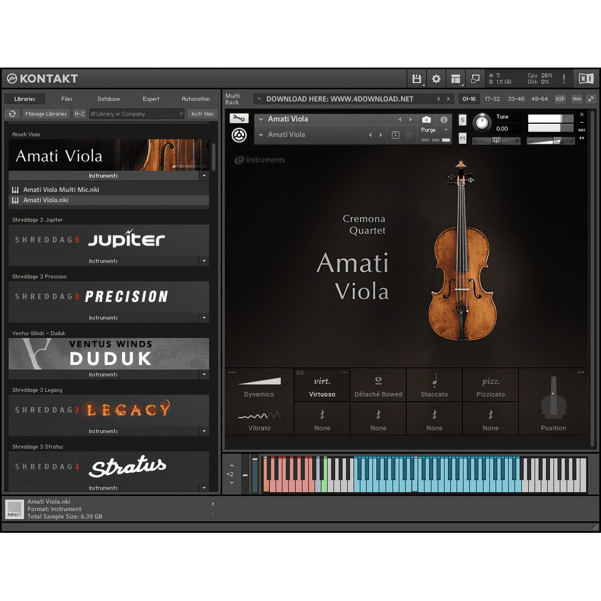This screenshot has height=601, width=601.
Task: Click the Manage Libraries button
Action: click(46, 113)
